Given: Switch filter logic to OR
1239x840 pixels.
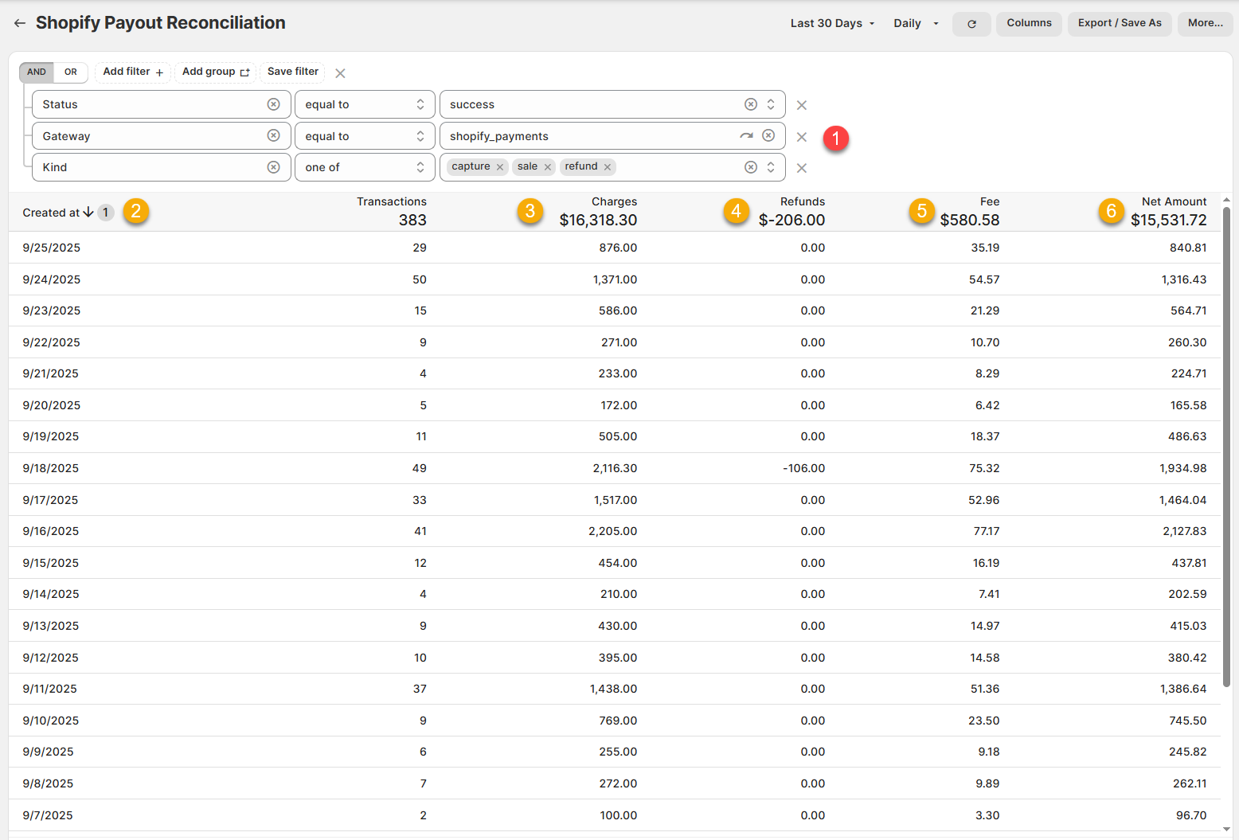Looking at the screenshot, I should click(x=71, y=72).
